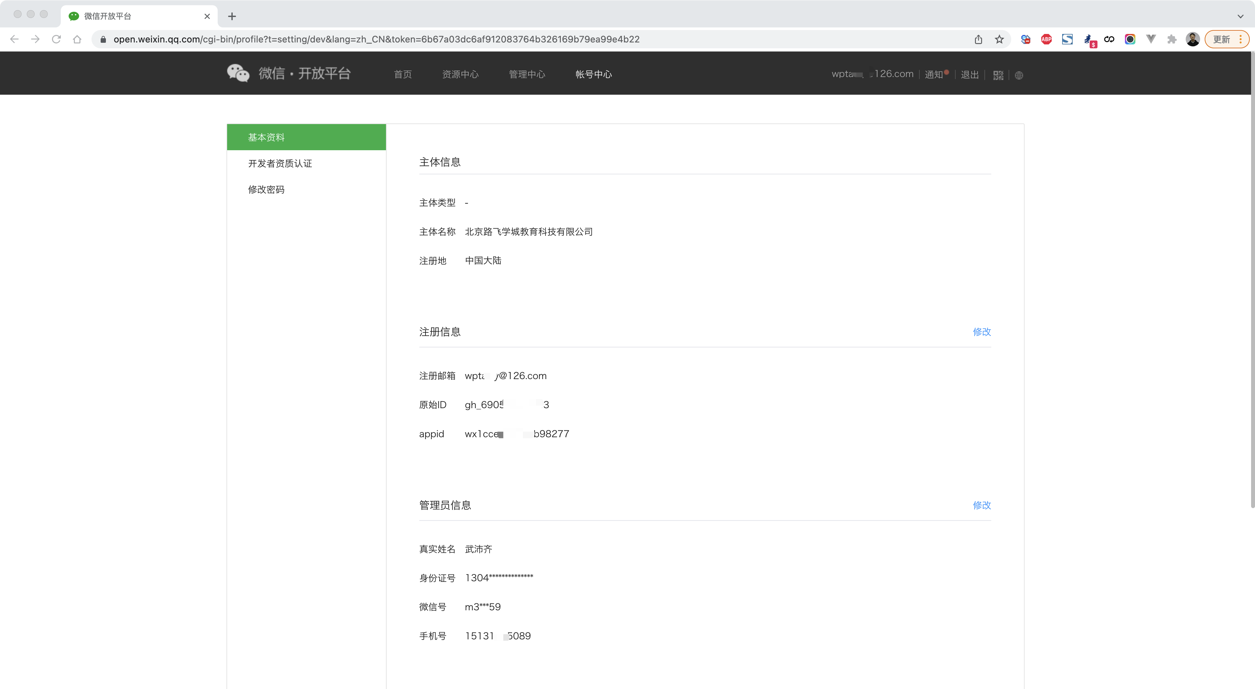Open 资源中心 navigation item

pyautogui.click(x=460, y=74)
